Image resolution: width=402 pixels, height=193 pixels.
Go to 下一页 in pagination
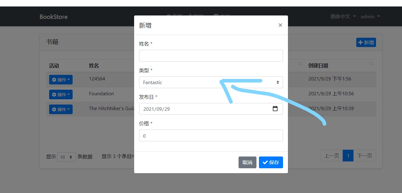[x=365, y=156]
